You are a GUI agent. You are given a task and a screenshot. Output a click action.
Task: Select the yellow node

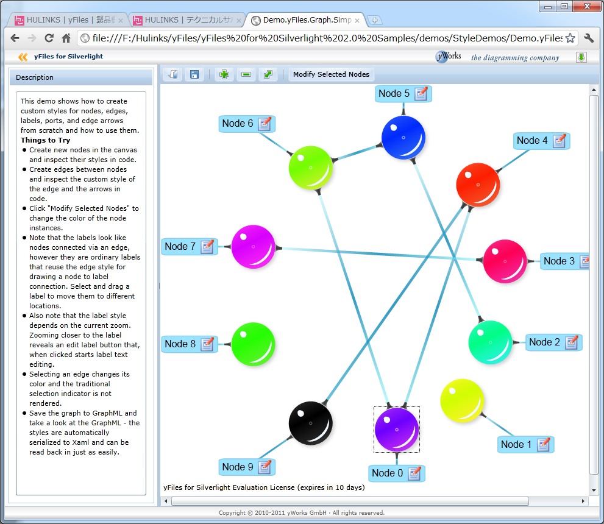point(462,400)
